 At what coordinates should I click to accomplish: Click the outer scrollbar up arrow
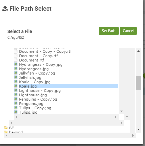(x=138, y=51)
